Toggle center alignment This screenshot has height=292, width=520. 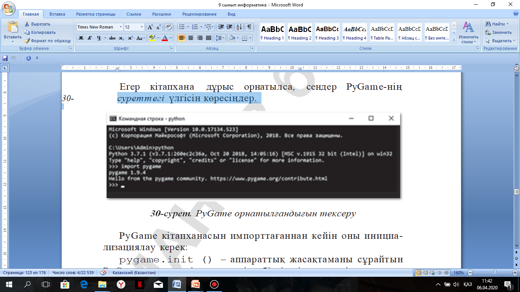tap(191, 38)
